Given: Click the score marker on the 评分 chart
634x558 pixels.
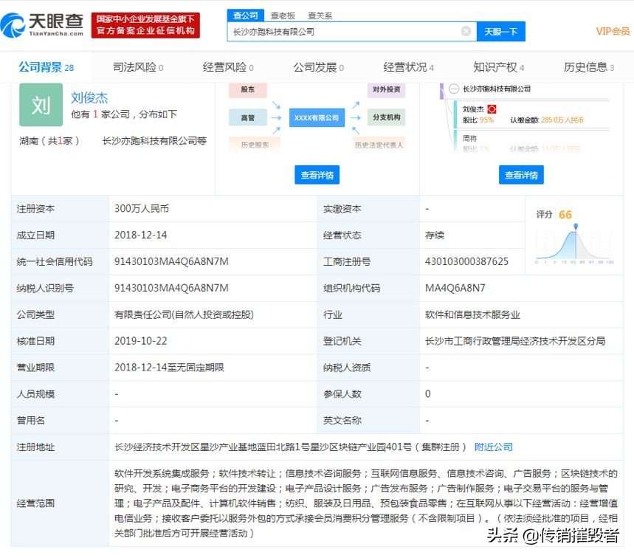Looking at the screenshot, I should pyautogui.click(x=576, y=227).
